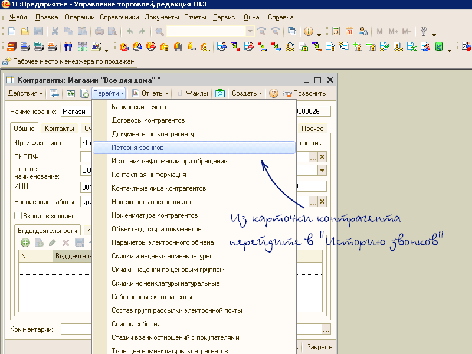Click the Find magnifier icon
The image size is (472, 354).
[159, 31]
